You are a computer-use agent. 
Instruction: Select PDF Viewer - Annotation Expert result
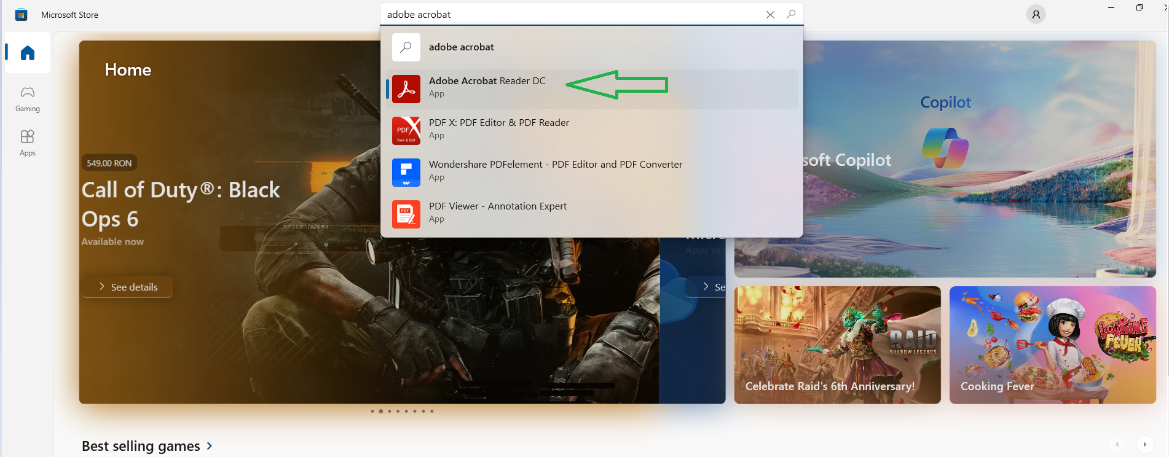pos(592,214)
